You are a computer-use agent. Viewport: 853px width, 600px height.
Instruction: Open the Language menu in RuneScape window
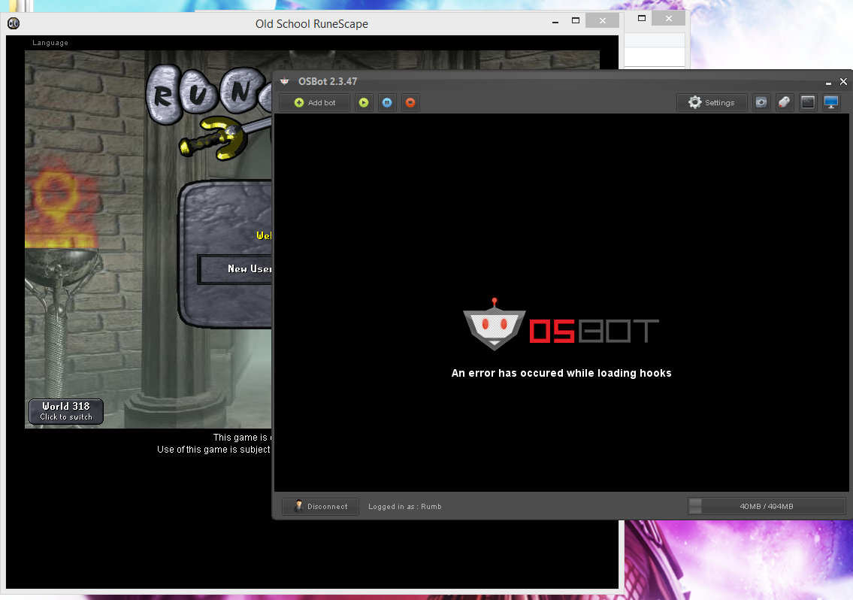[x=50, y=43]
